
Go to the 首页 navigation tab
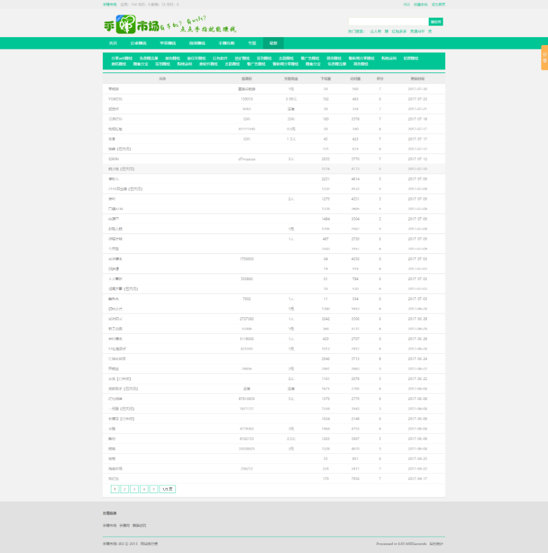click(x=113, y=43)
